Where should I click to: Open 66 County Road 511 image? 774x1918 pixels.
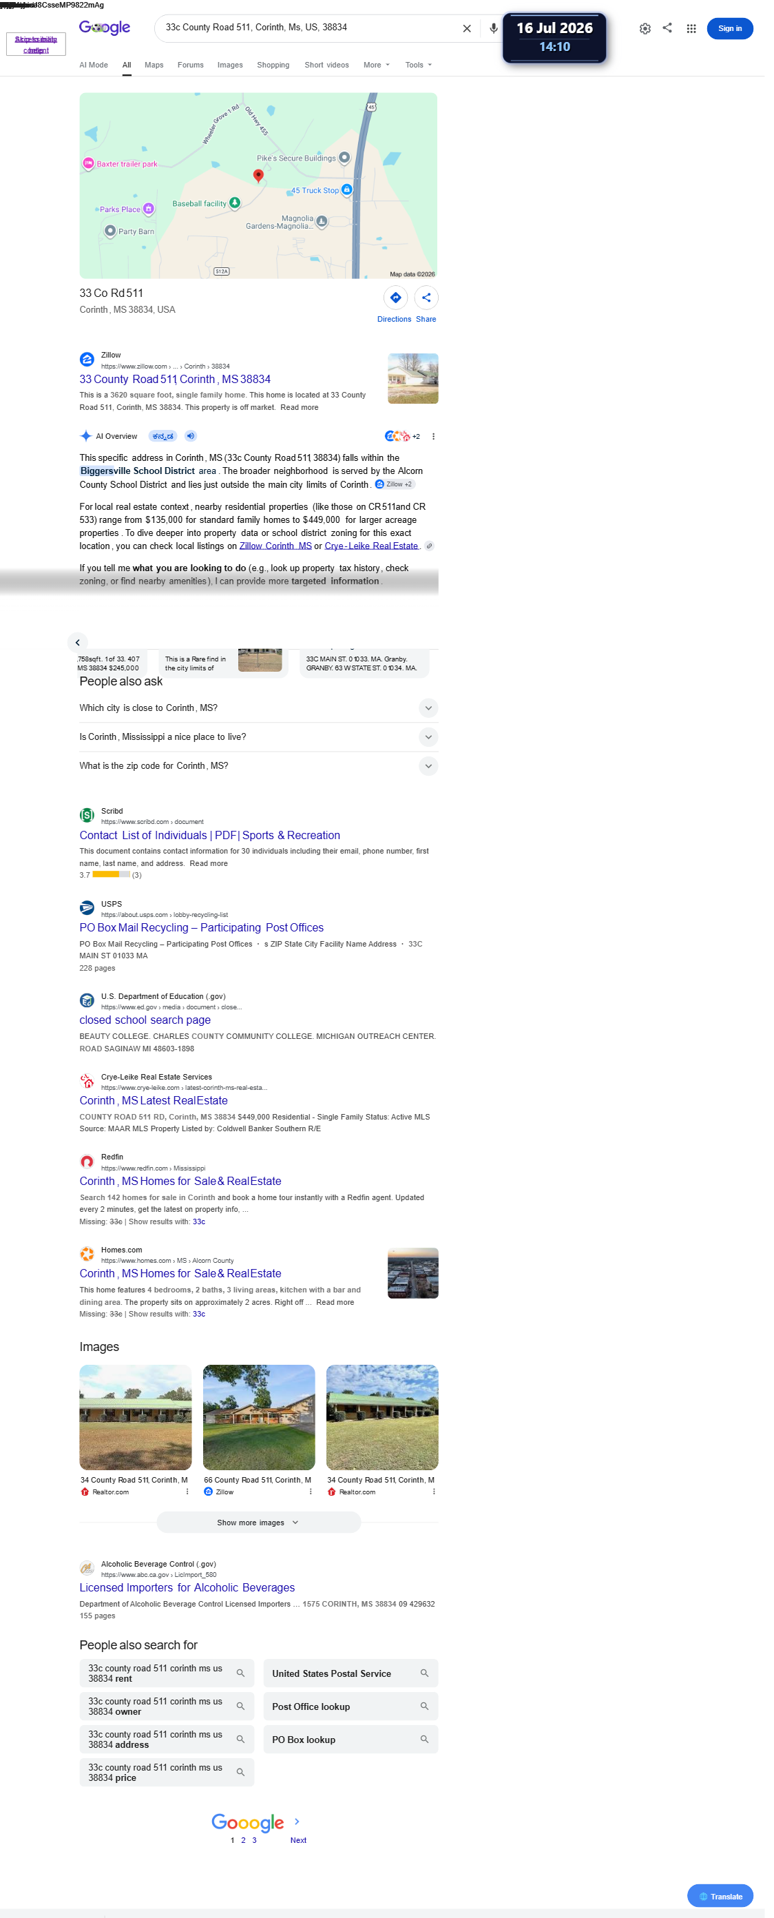(x=259, y=1417)
